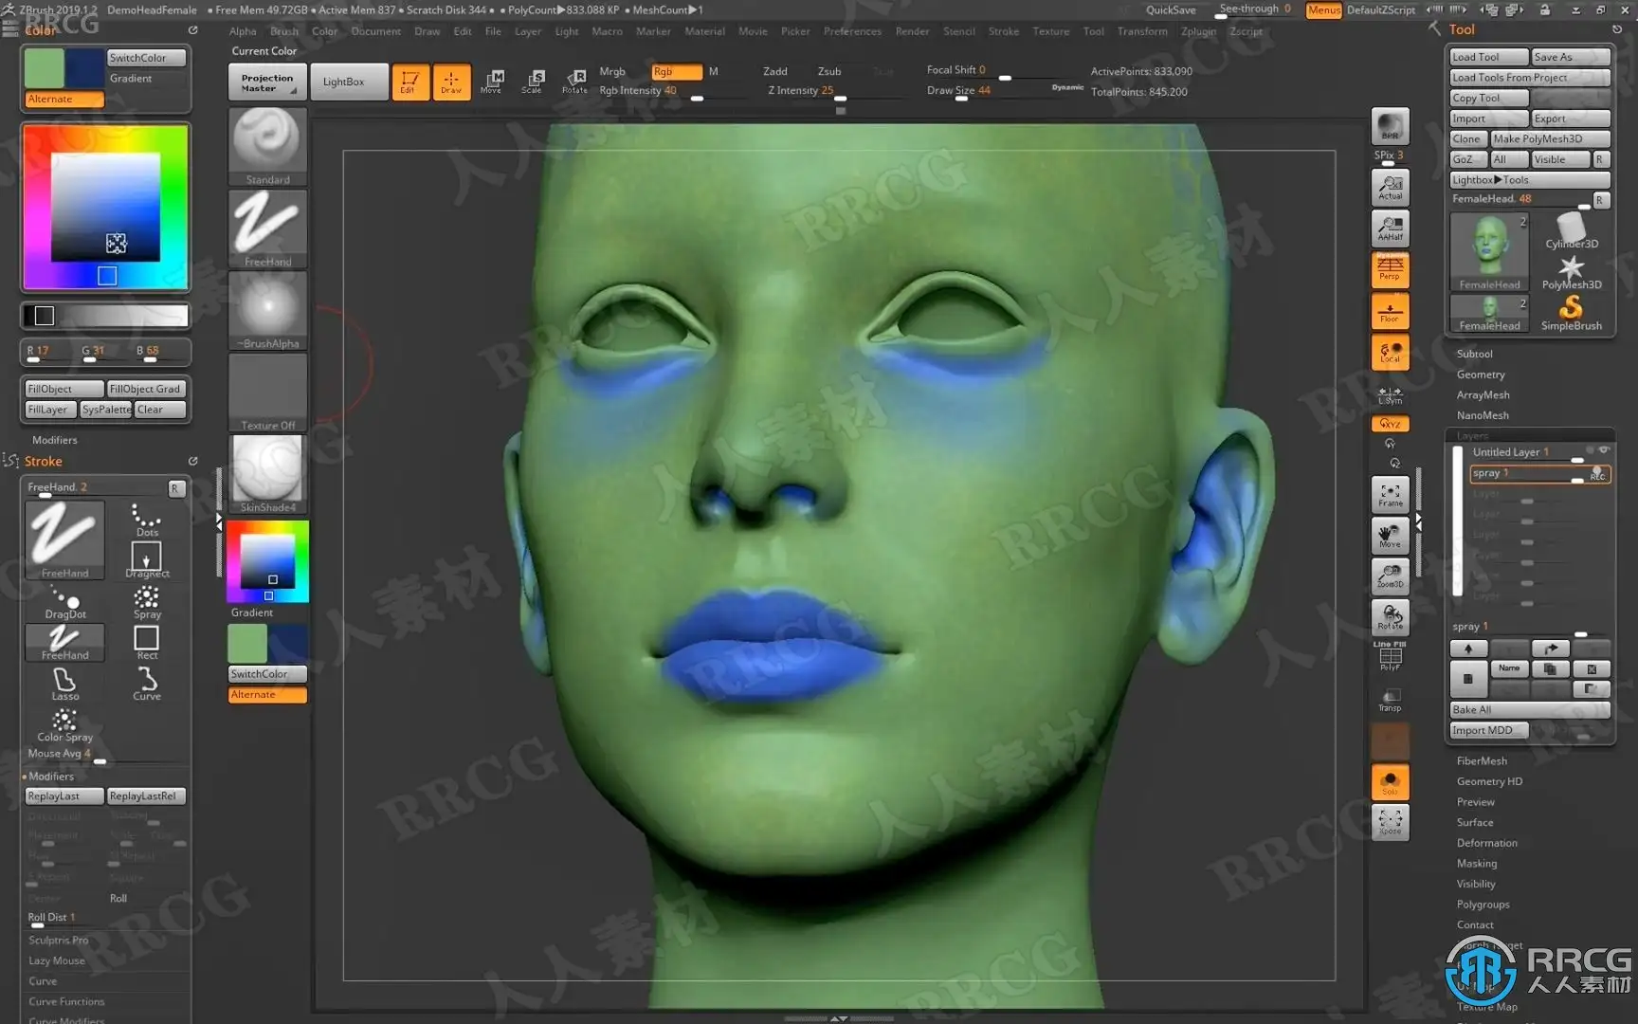Image resolution: width=1638 pixels, height=1024 pixels.
Task: Select the Lasso stroke type
Action: pos(64,683)
